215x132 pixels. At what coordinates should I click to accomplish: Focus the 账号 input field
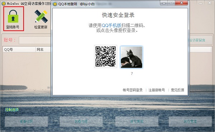(35, 40)
